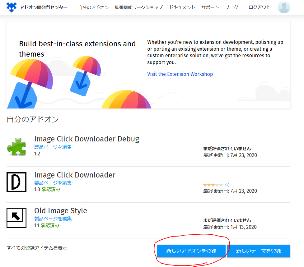Visit the Extension Workshop link

[x=180, y=74]
